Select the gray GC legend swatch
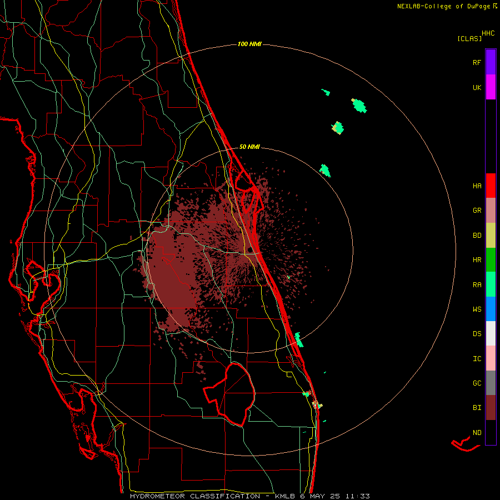Viewport: 500px width, 500px height. tap(491, 383)
